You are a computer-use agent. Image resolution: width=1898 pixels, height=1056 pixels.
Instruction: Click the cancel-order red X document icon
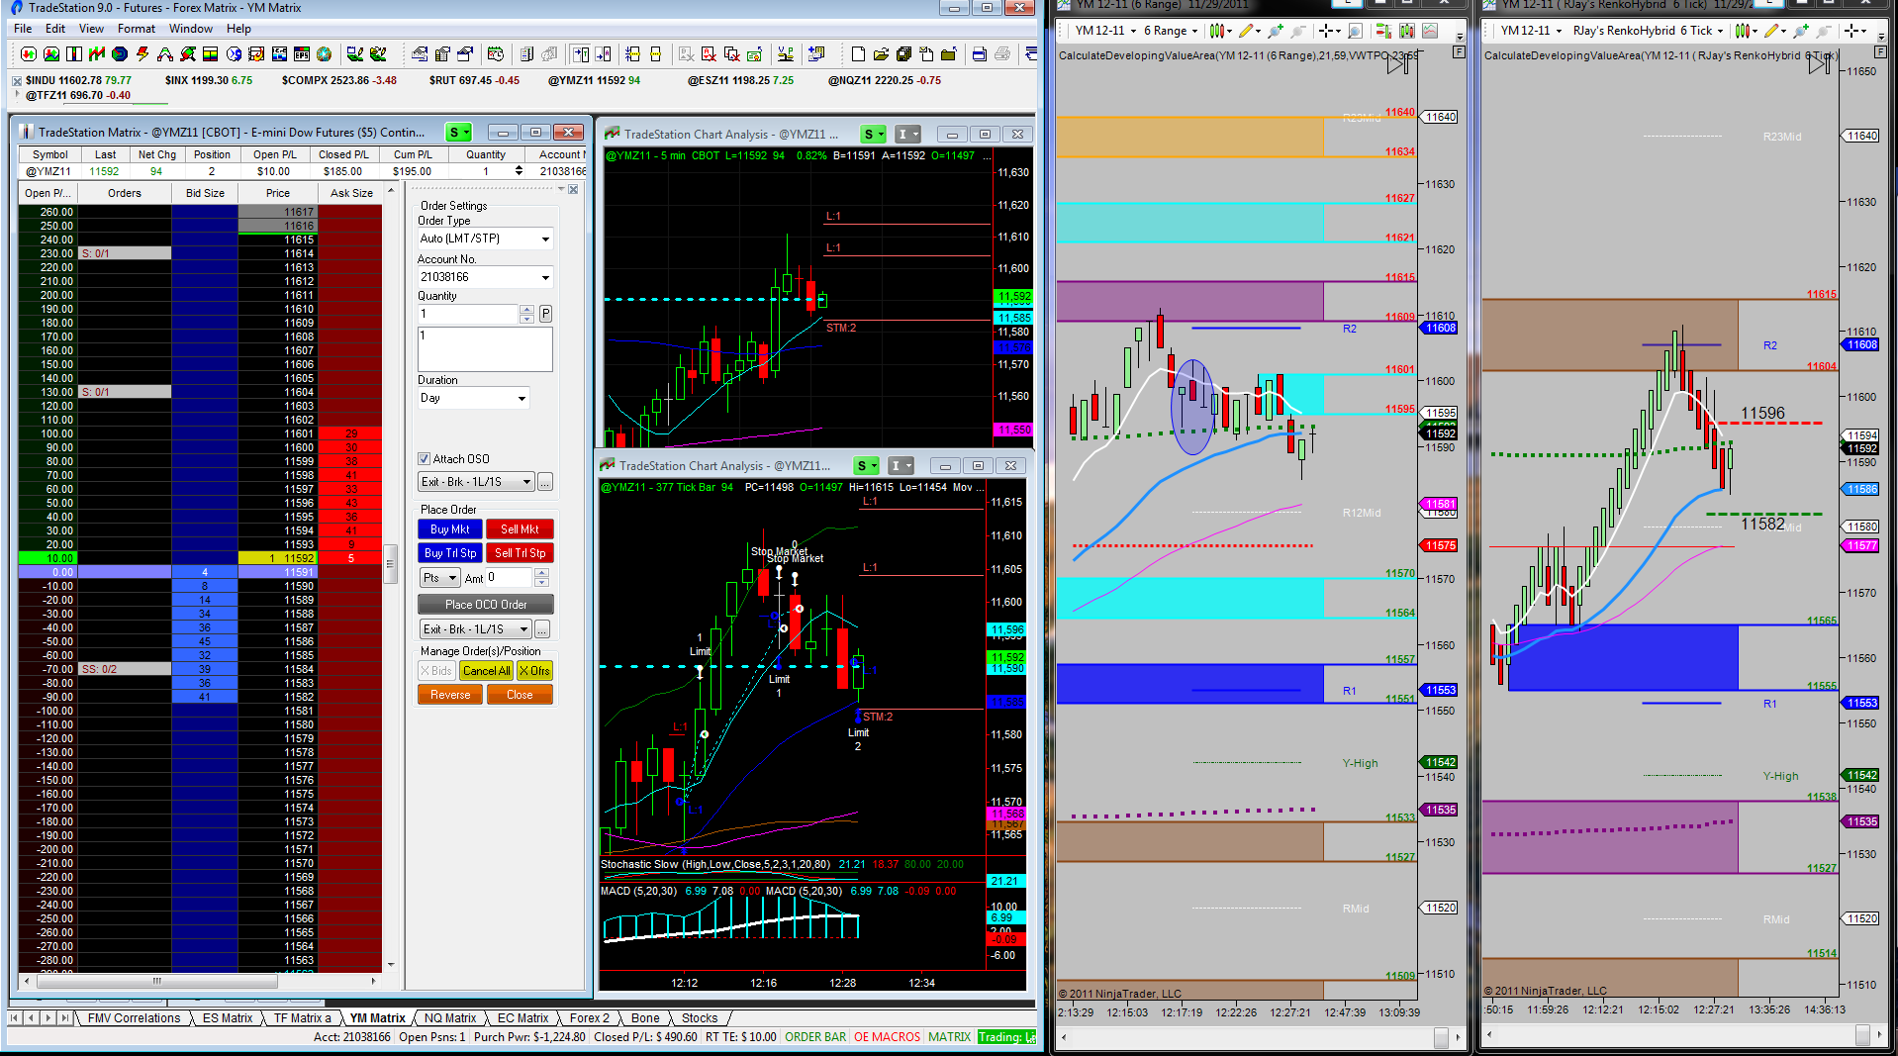coord(709,54)
